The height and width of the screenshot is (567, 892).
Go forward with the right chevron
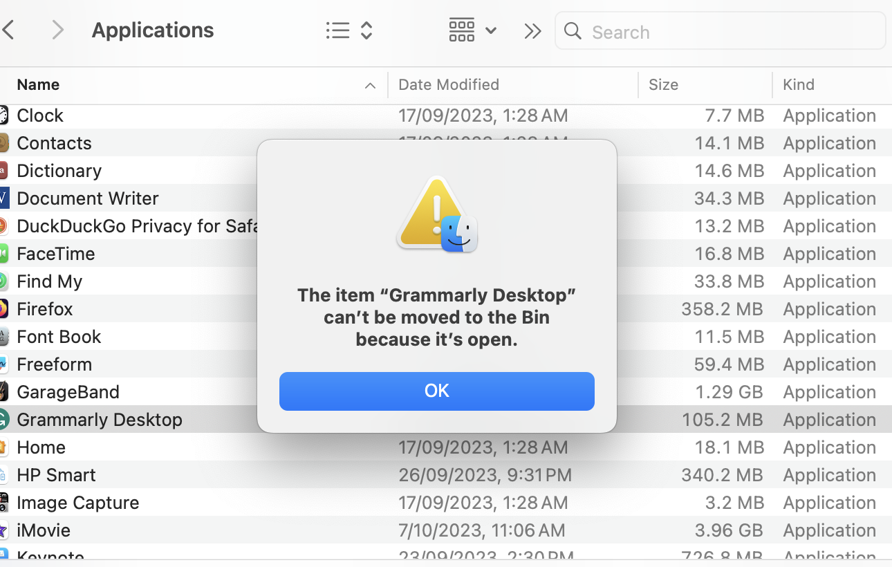(58, 30)
